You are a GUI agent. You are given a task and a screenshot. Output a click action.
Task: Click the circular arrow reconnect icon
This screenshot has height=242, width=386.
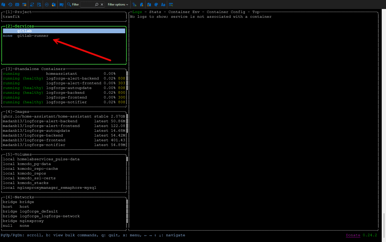tap(10, 4)
